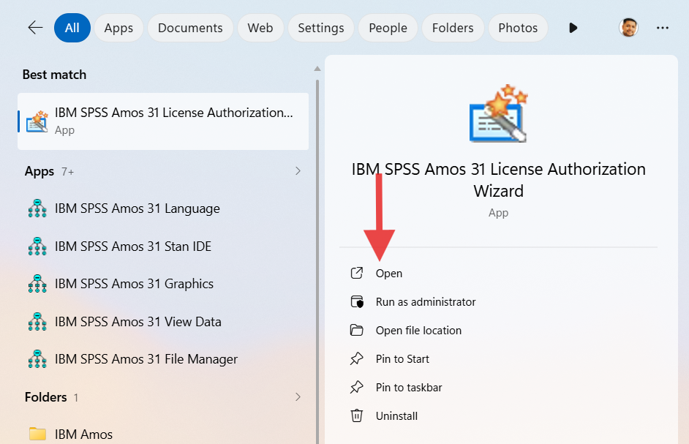
Task: Expand the Apps 7+ section chevron
Action: pos(298,170)
